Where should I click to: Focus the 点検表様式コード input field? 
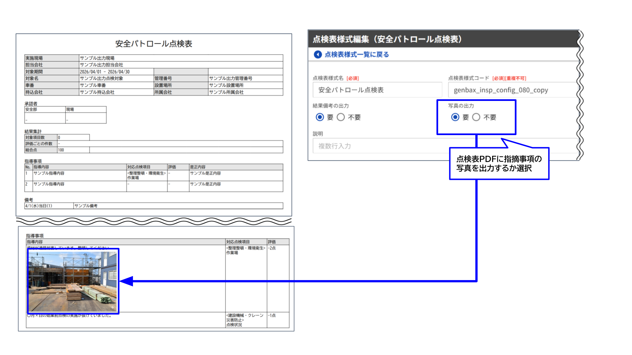pyautogui.click(x=513, y=90)
